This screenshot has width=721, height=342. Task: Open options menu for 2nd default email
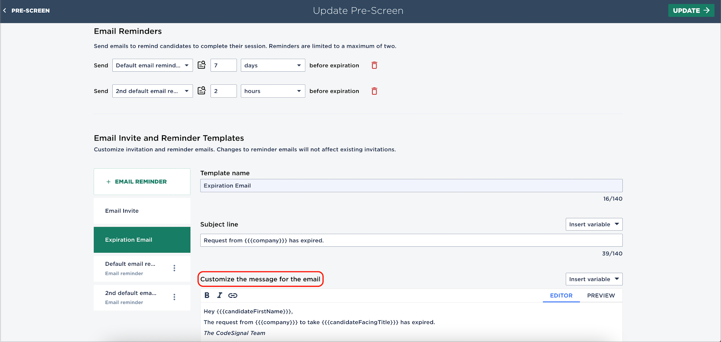pyautogui.click(x=174, y=297)
